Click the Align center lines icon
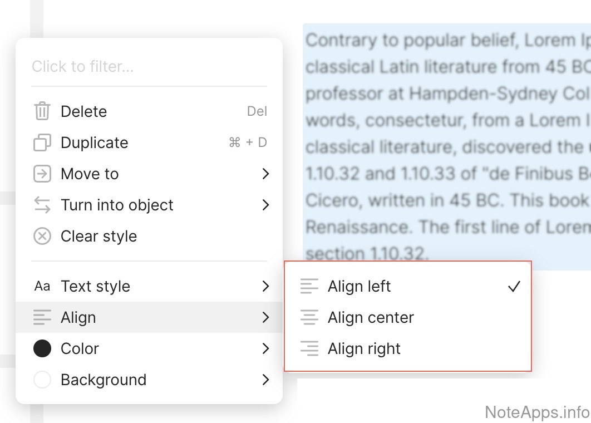591x423 pixels. pos(309,318)
